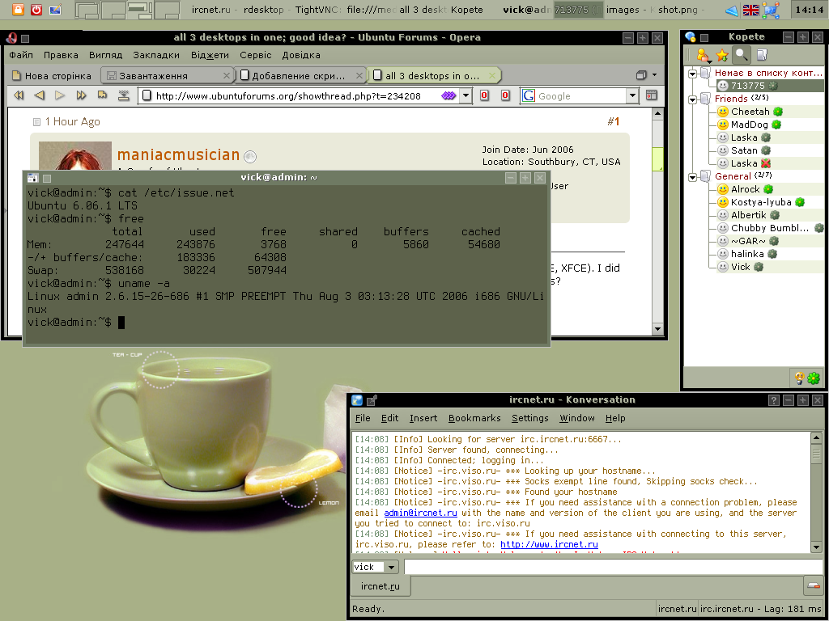Open the Сервіс menu in Opera
The image size is (829, 621).
(x=255, y=55)
